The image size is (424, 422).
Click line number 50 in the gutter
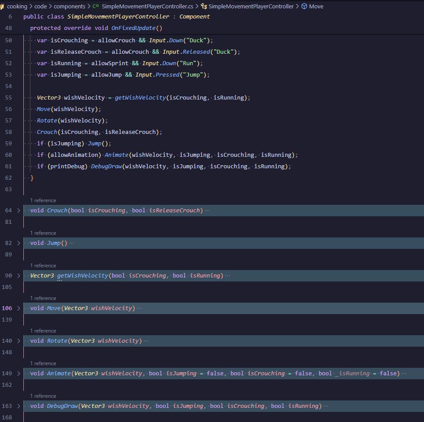8,40
